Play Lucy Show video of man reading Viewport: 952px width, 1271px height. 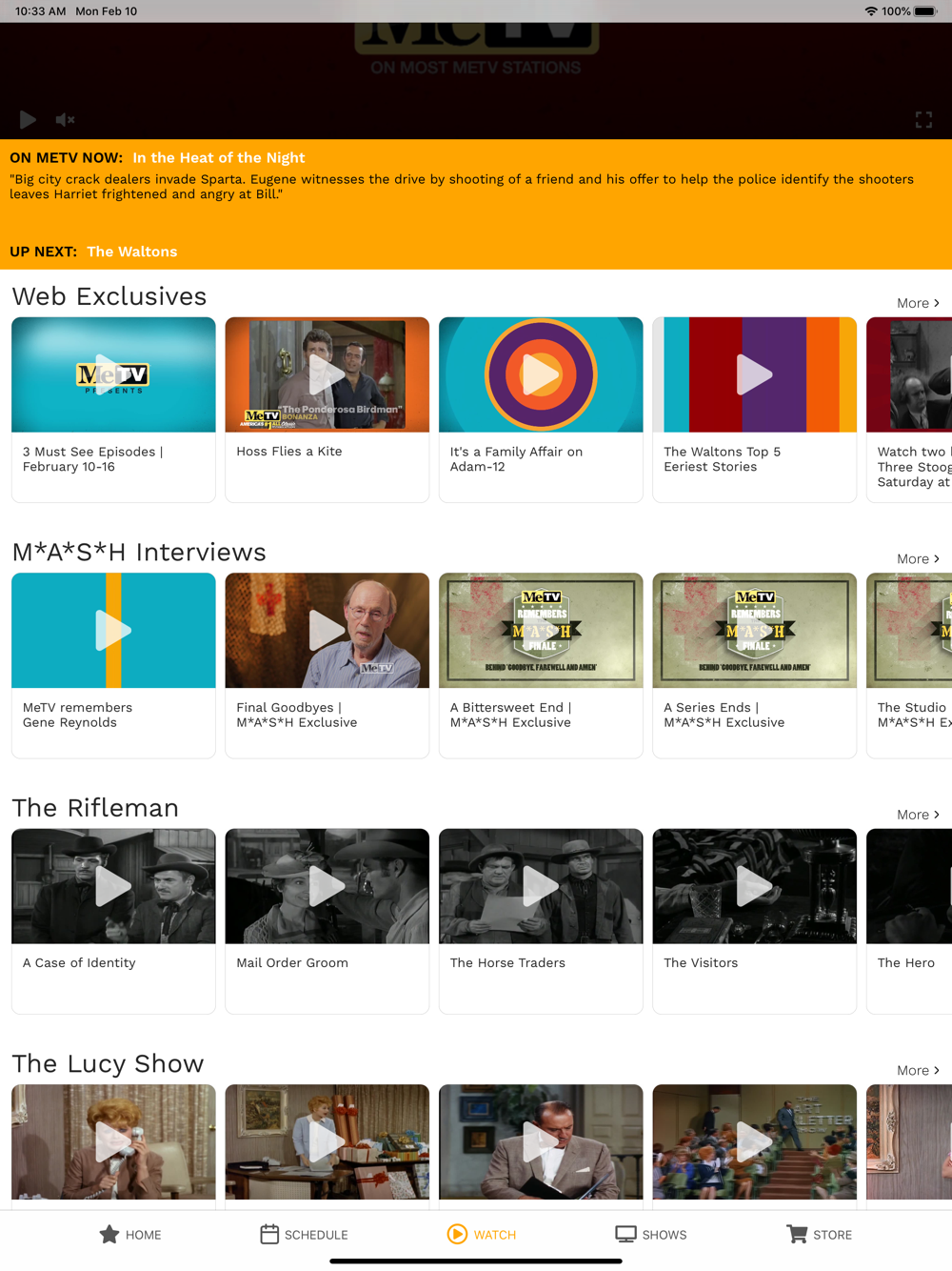[541, 1141]
